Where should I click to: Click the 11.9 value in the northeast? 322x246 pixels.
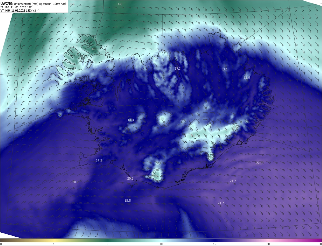click(247, 78)
